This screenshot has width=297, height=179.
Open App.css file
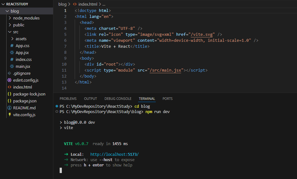23,46
